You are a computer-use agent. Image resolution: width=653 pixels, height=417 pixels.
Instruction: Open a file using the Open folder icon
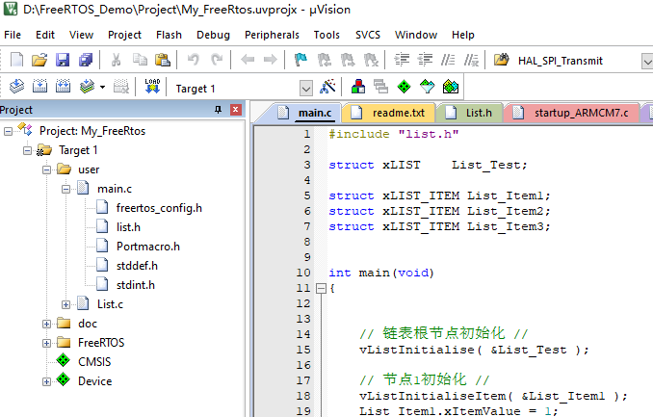39,60
